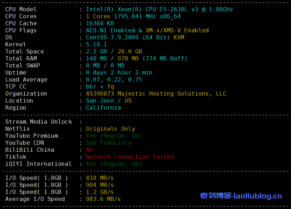The width and height of the screenshot is (291, 209).
Task: Select the TikTok Network connection failed message
Action: pyautogui.click(x=130, y=157)
